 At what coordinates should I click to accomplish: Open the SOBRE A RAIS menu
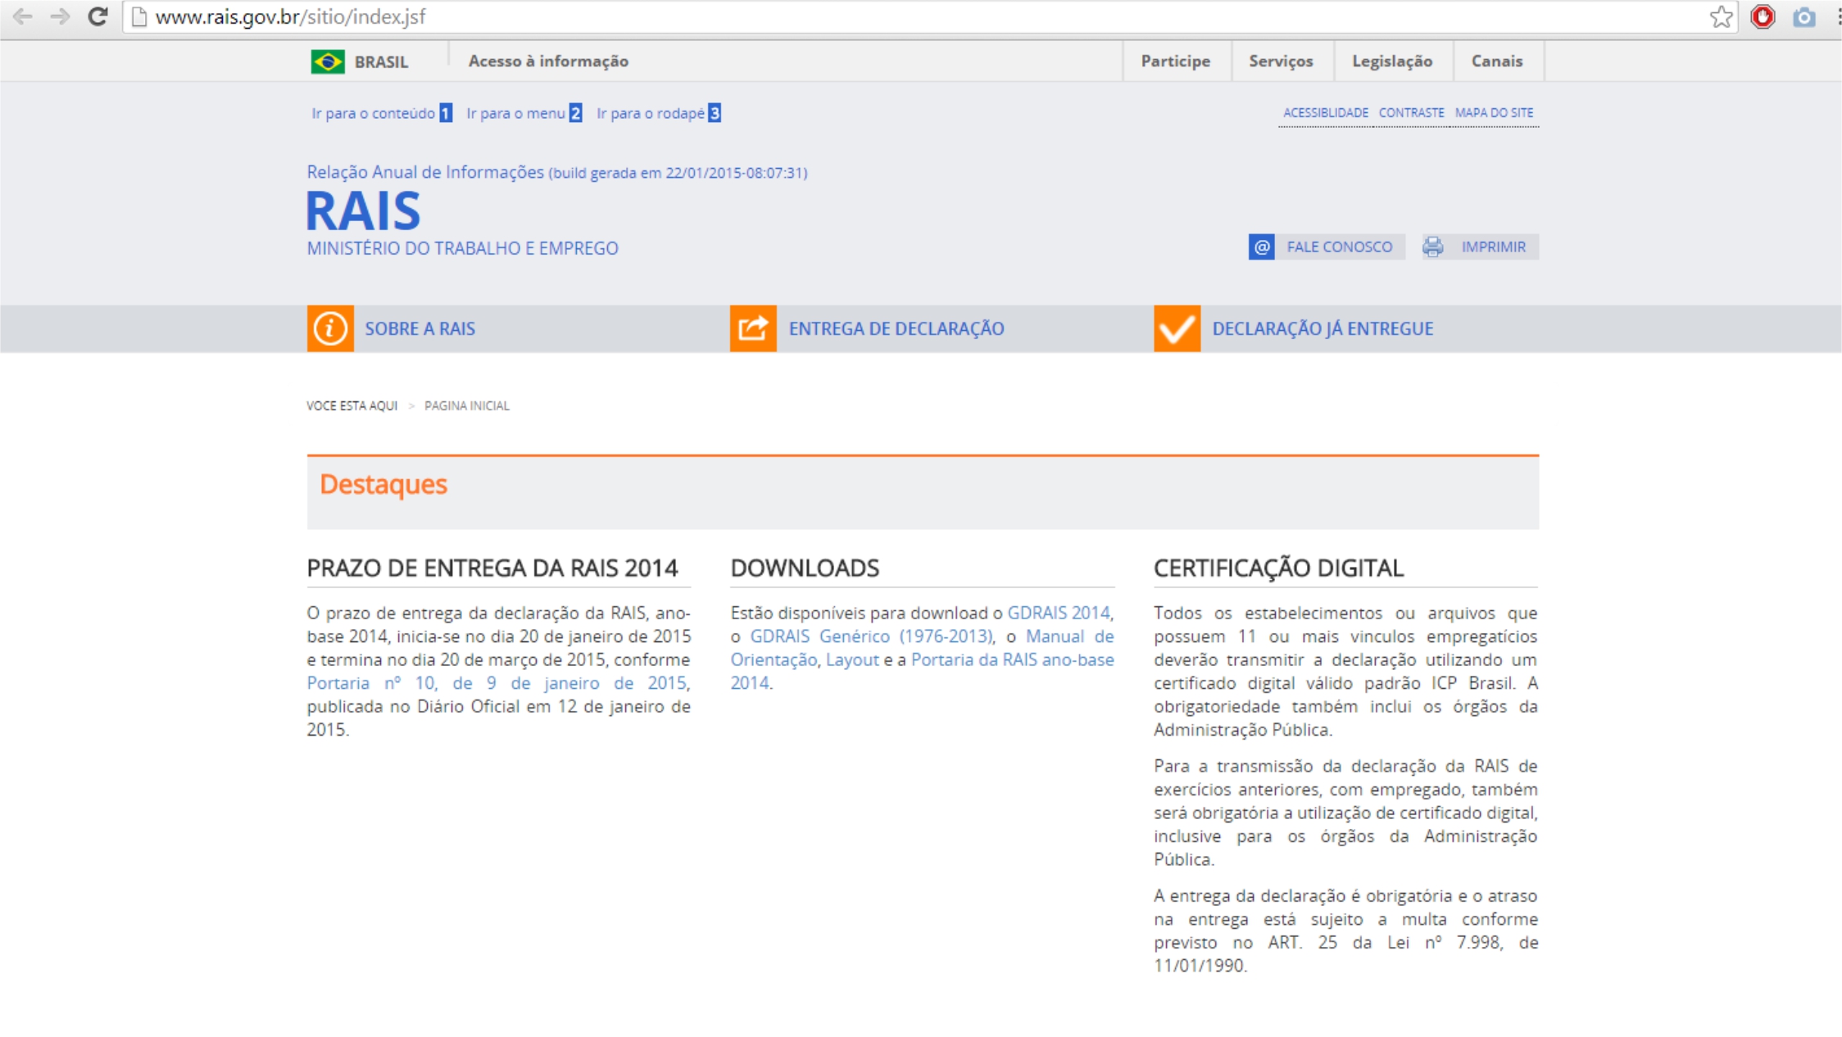click(x=420, y=328)
